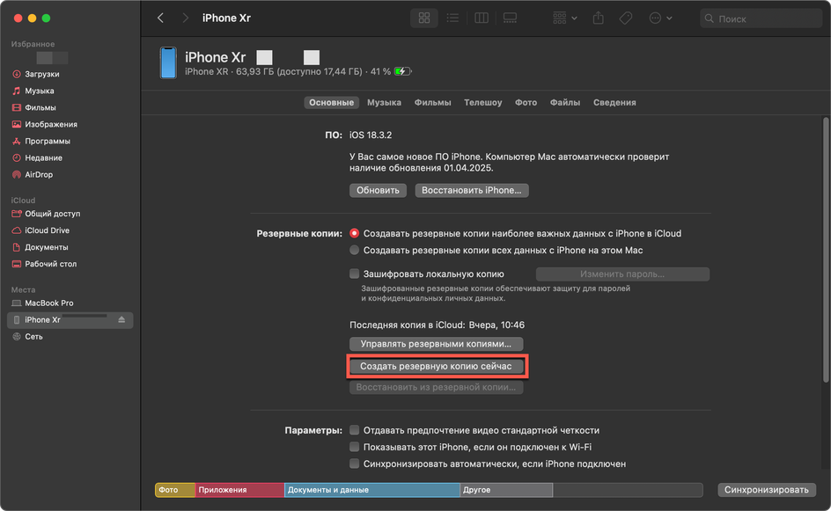Switch to list view
Image resolution: width=831 pixels, height=511 pixels.
[x=452, y=18]
